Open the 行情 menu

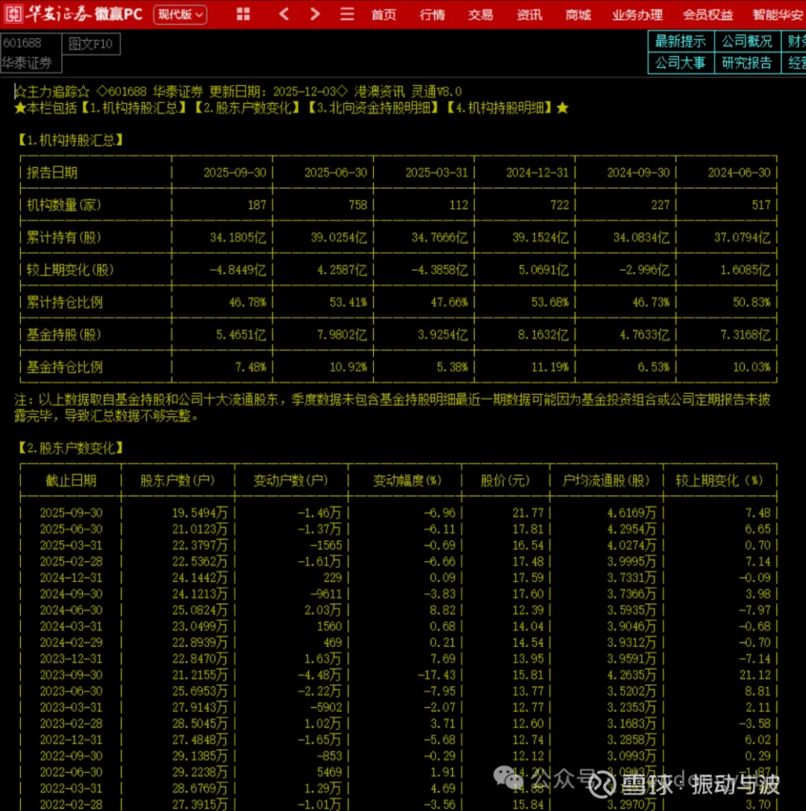tap(432, 14)
